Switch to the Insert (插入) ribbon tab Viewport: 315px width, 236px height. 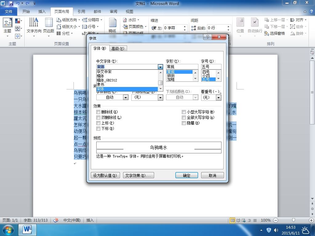42,12
